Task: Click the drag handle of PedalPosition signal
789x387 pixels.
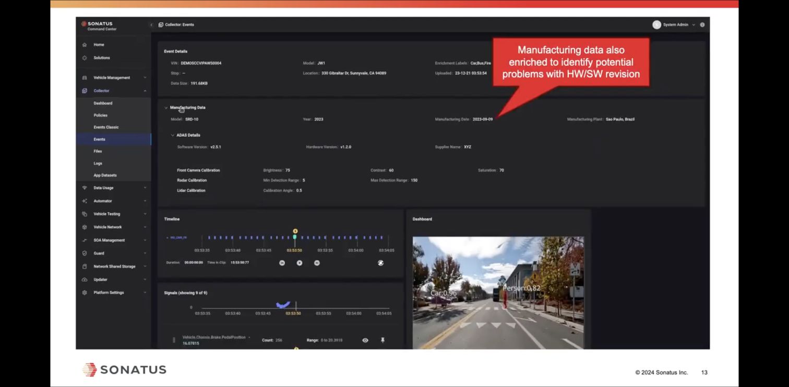Action: tap(174, 340)
